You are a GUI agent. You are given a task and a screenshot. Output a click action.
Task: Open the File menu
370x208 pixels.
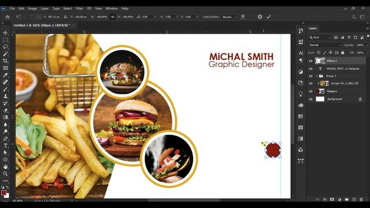point(12,9)
